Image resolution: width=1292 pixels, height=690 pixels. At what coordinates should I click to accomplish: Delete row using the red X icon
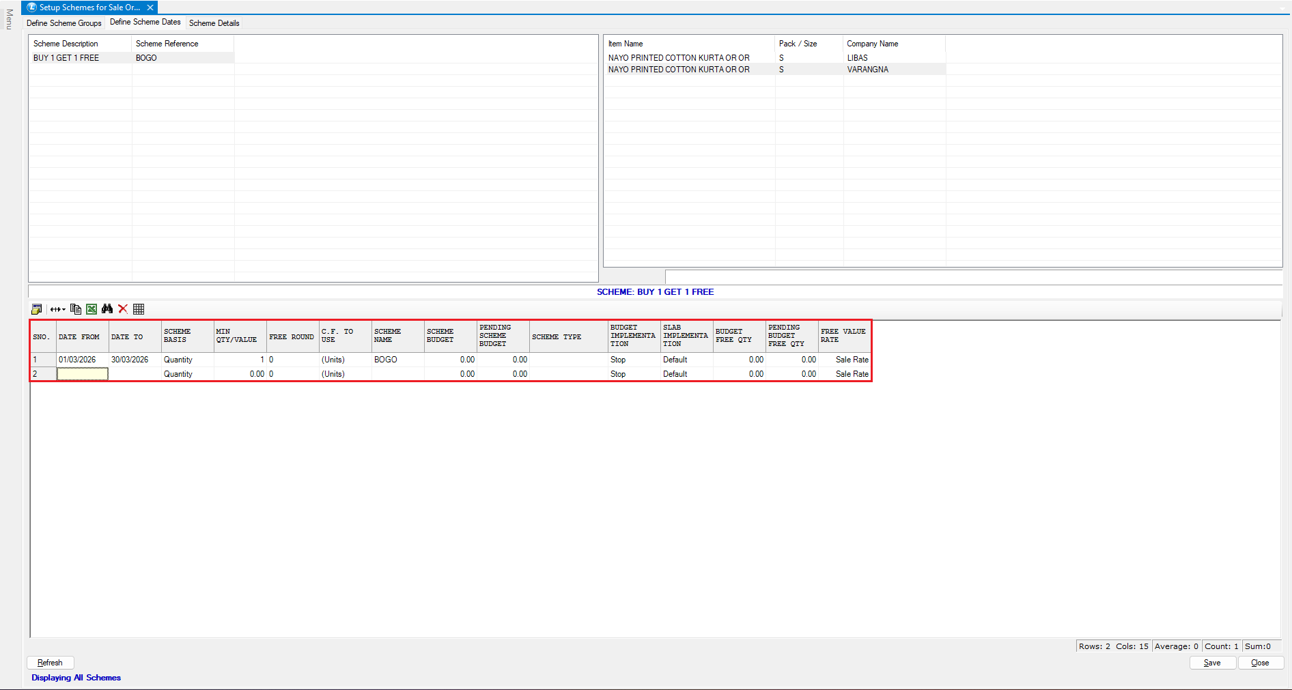click(x=123, y=309)
